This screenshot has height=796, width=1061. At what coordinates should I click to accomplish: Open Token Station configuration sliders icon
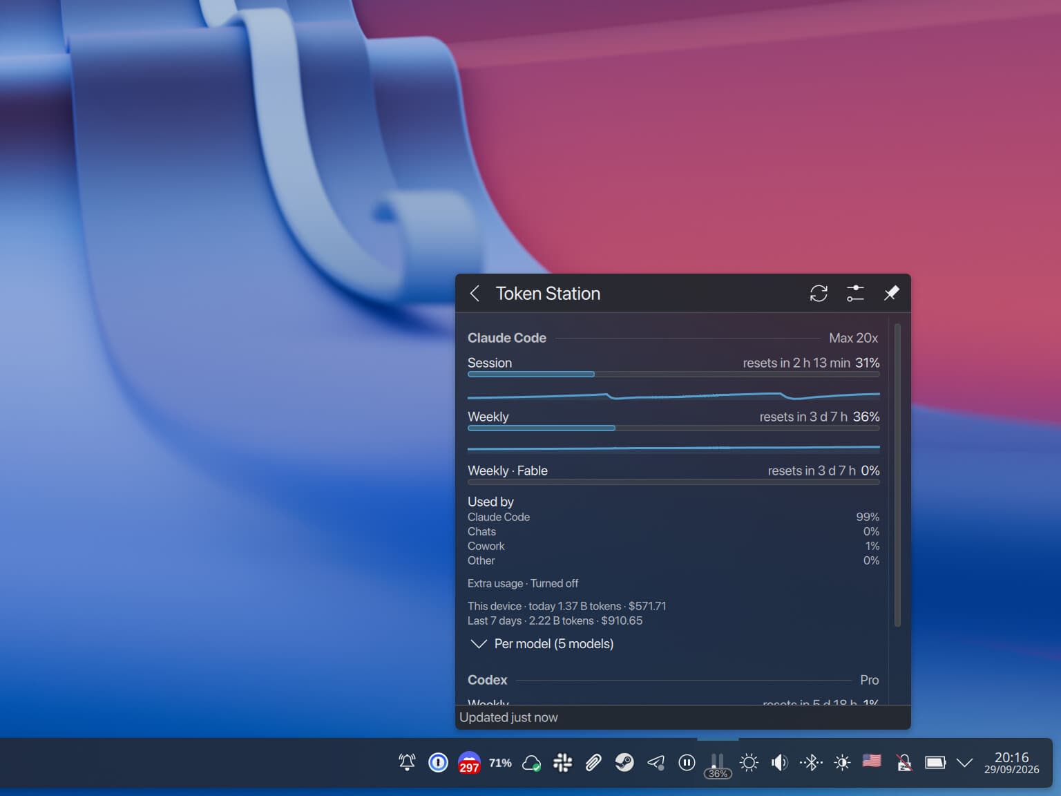coord(855,294)
